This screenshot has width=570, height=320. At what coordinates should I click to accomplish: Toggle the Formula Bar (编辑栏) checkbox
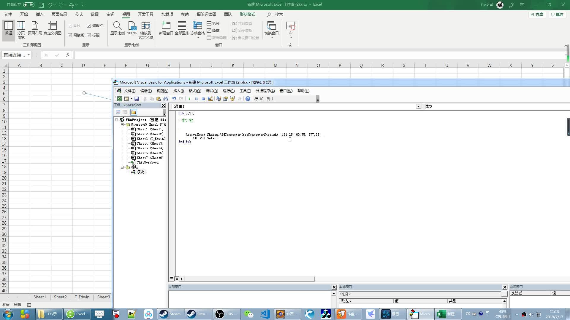click(x=89, y=26)
